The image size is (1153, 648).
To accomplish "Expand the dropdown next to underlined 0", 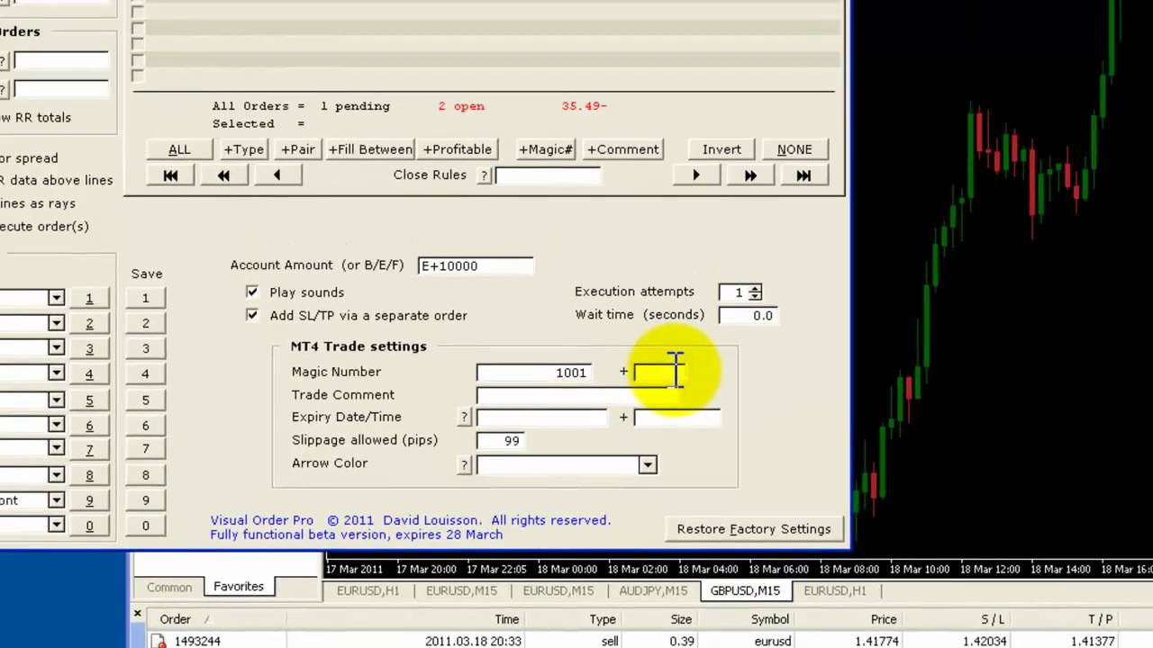I will coord(56,526).
